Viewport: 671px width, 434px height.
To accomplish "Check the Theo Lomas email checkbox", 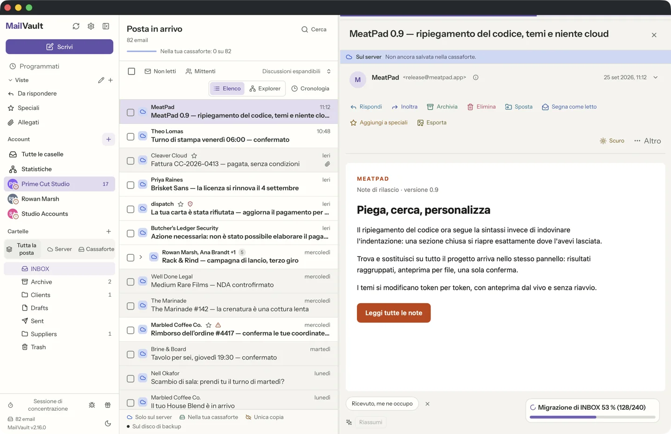I will coord(130,136).
